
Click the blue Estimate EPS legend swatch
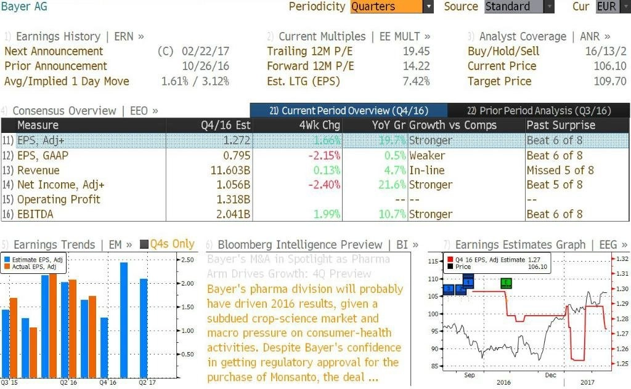coord(7,260)
